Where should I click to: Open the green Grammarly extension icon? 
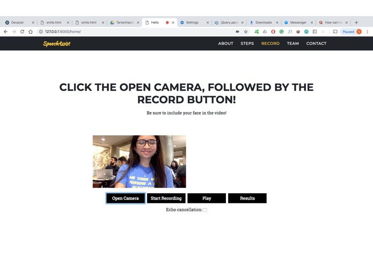281,32
